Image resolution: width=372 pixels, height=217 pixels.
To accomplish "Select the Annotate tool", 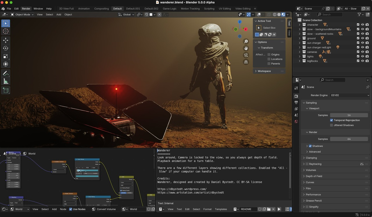I will (6, 73).
